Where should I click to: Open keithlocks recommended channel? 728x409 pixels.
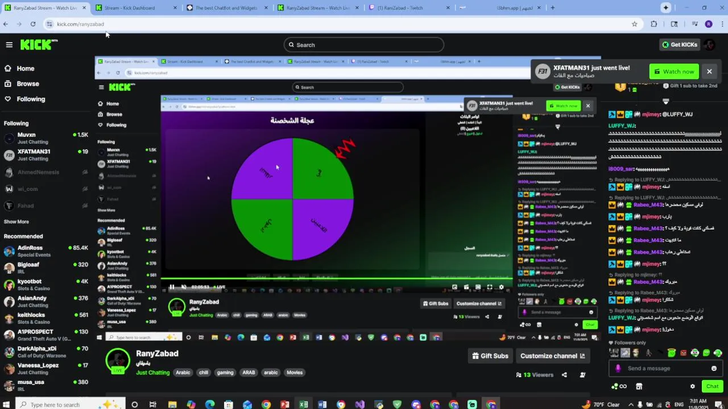coord(45,318)
